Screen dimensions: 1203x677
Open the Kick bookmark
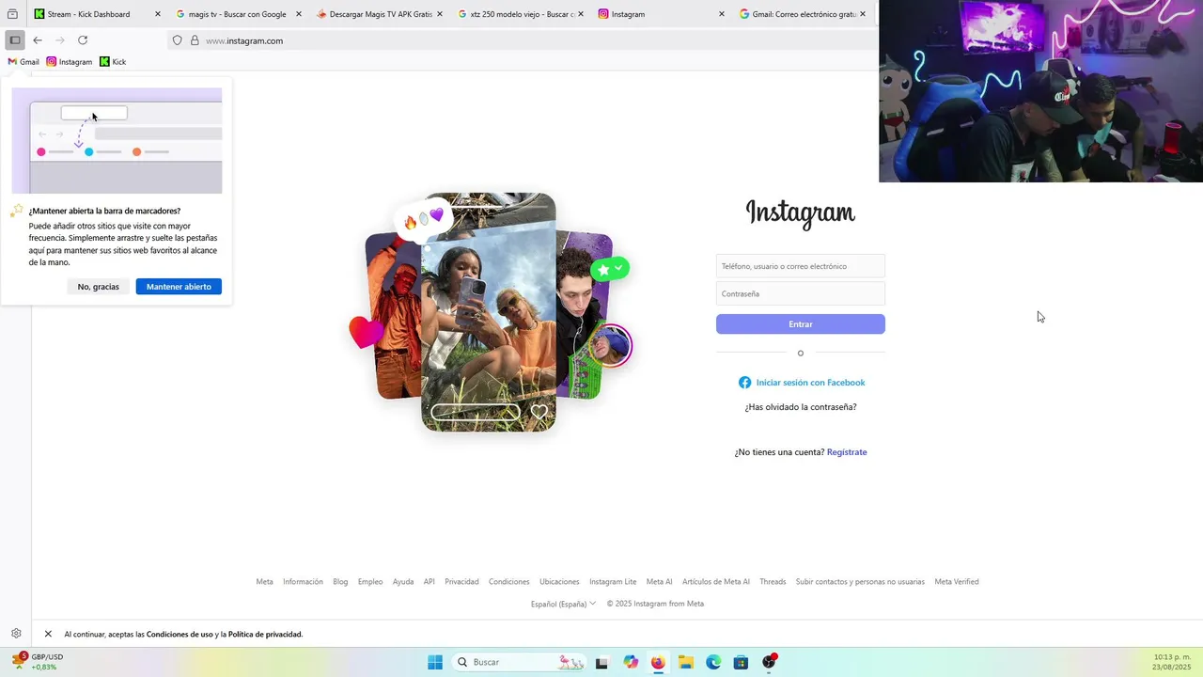[x=113, y=62]
